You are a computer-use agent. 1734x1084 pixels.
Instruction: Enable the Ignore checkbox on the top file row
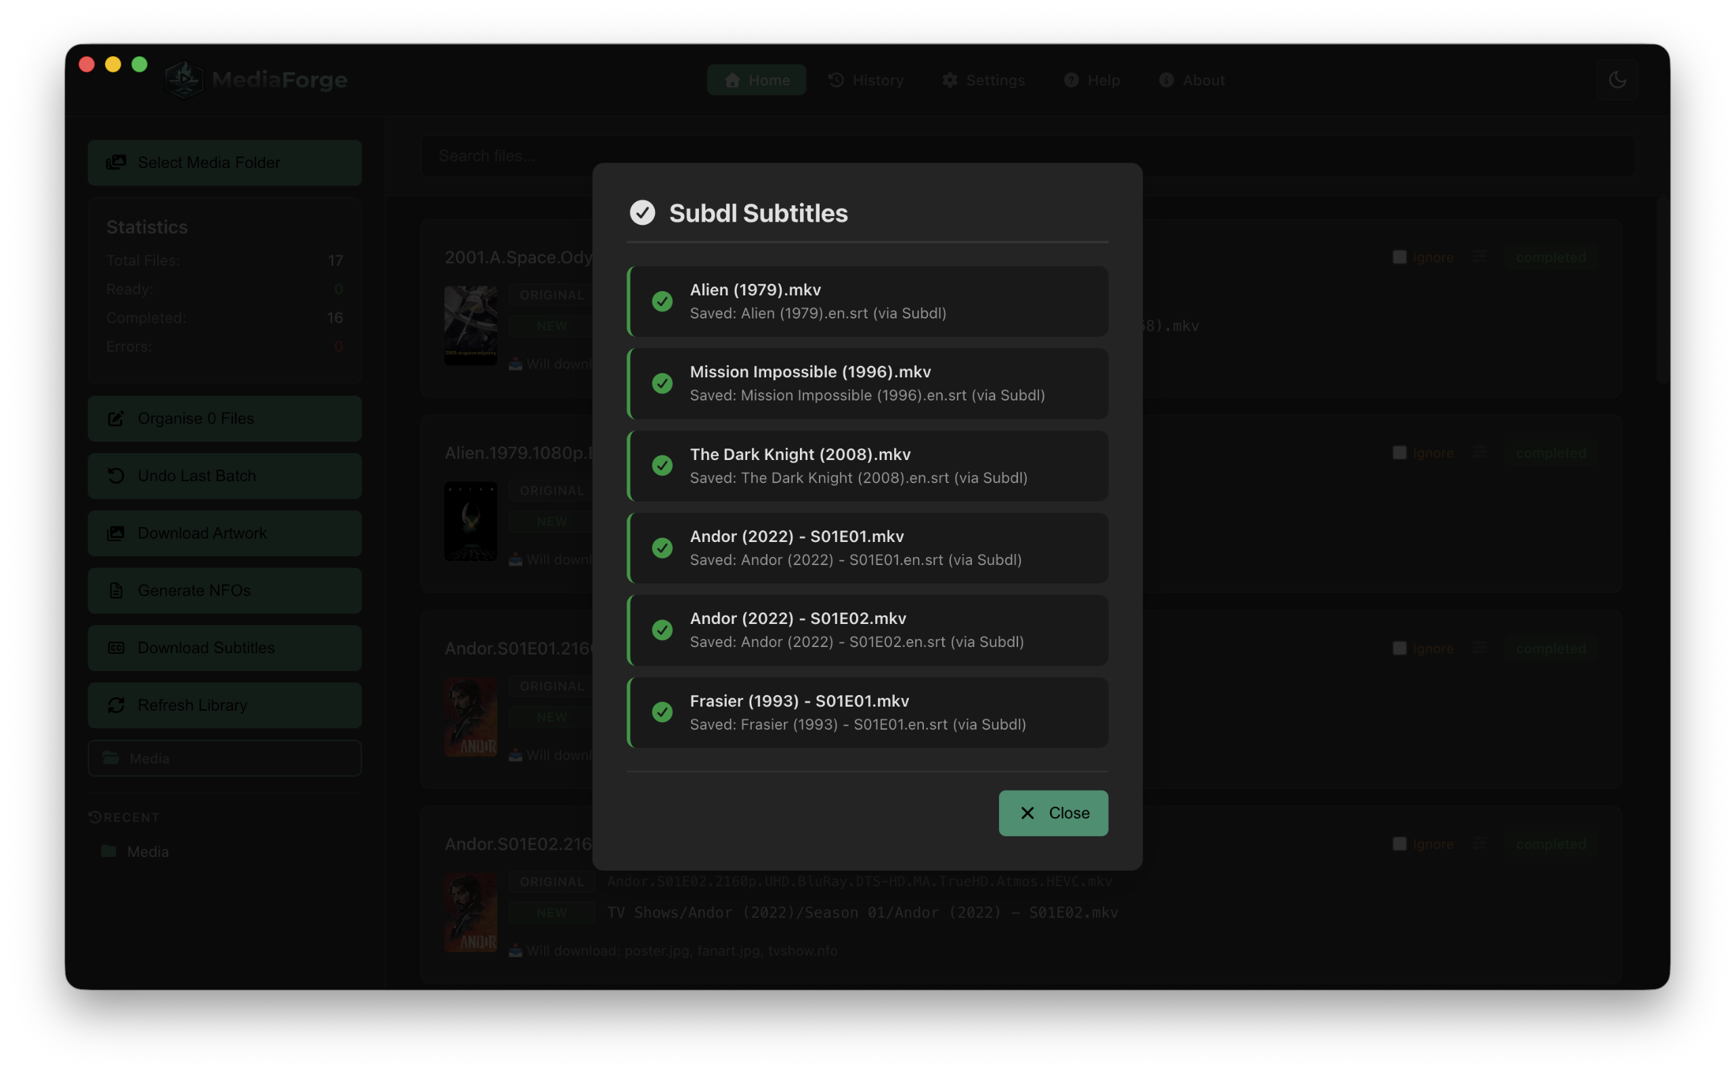1400,256
